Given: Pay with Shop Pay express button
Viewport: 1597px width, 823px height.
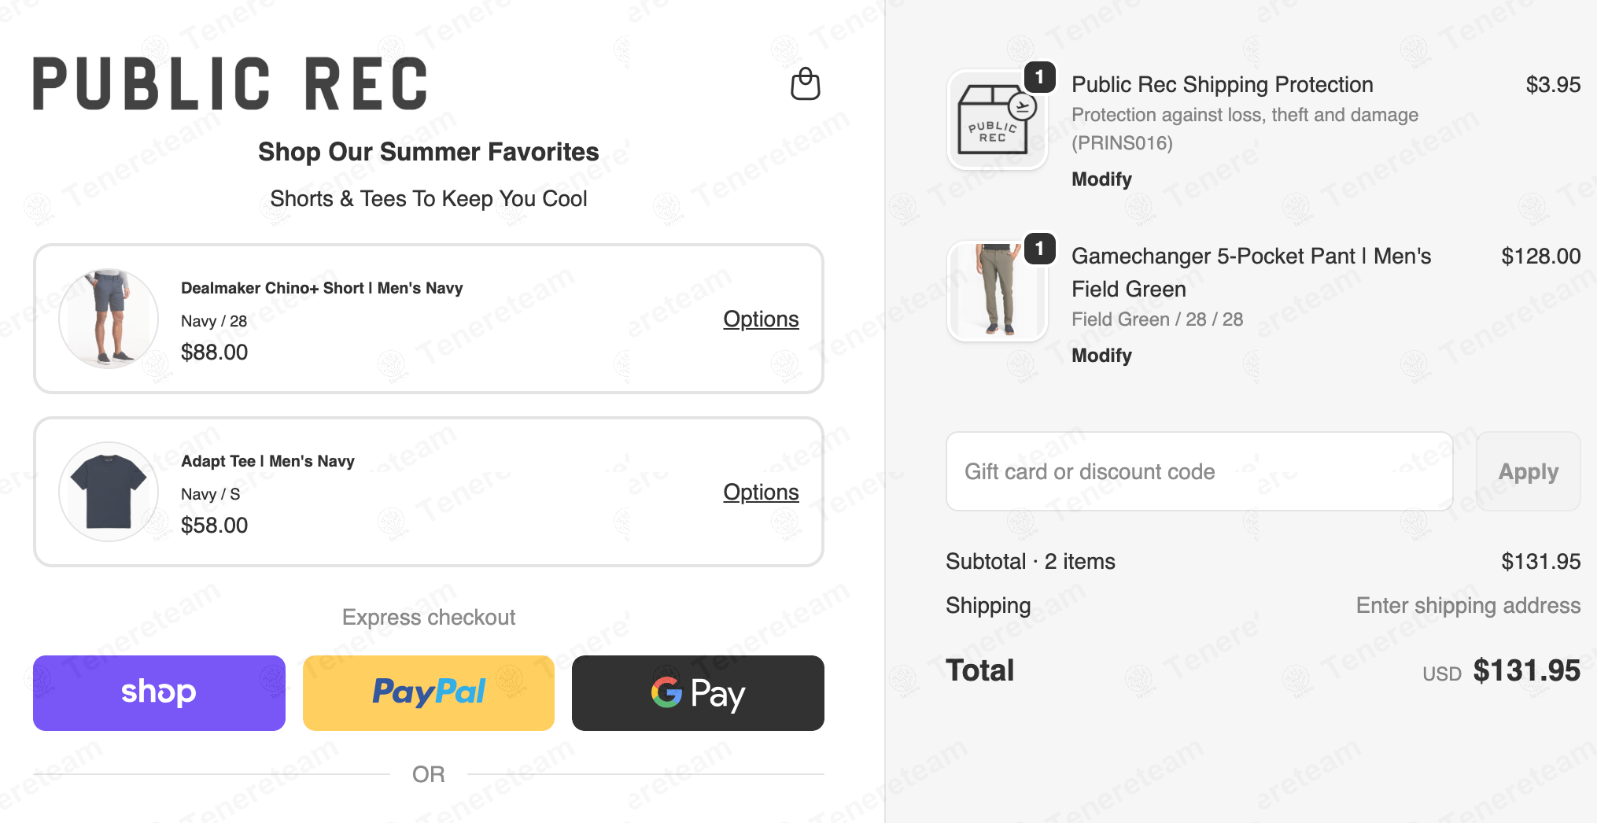Looking at the screenshot, I should click(159, 692).
